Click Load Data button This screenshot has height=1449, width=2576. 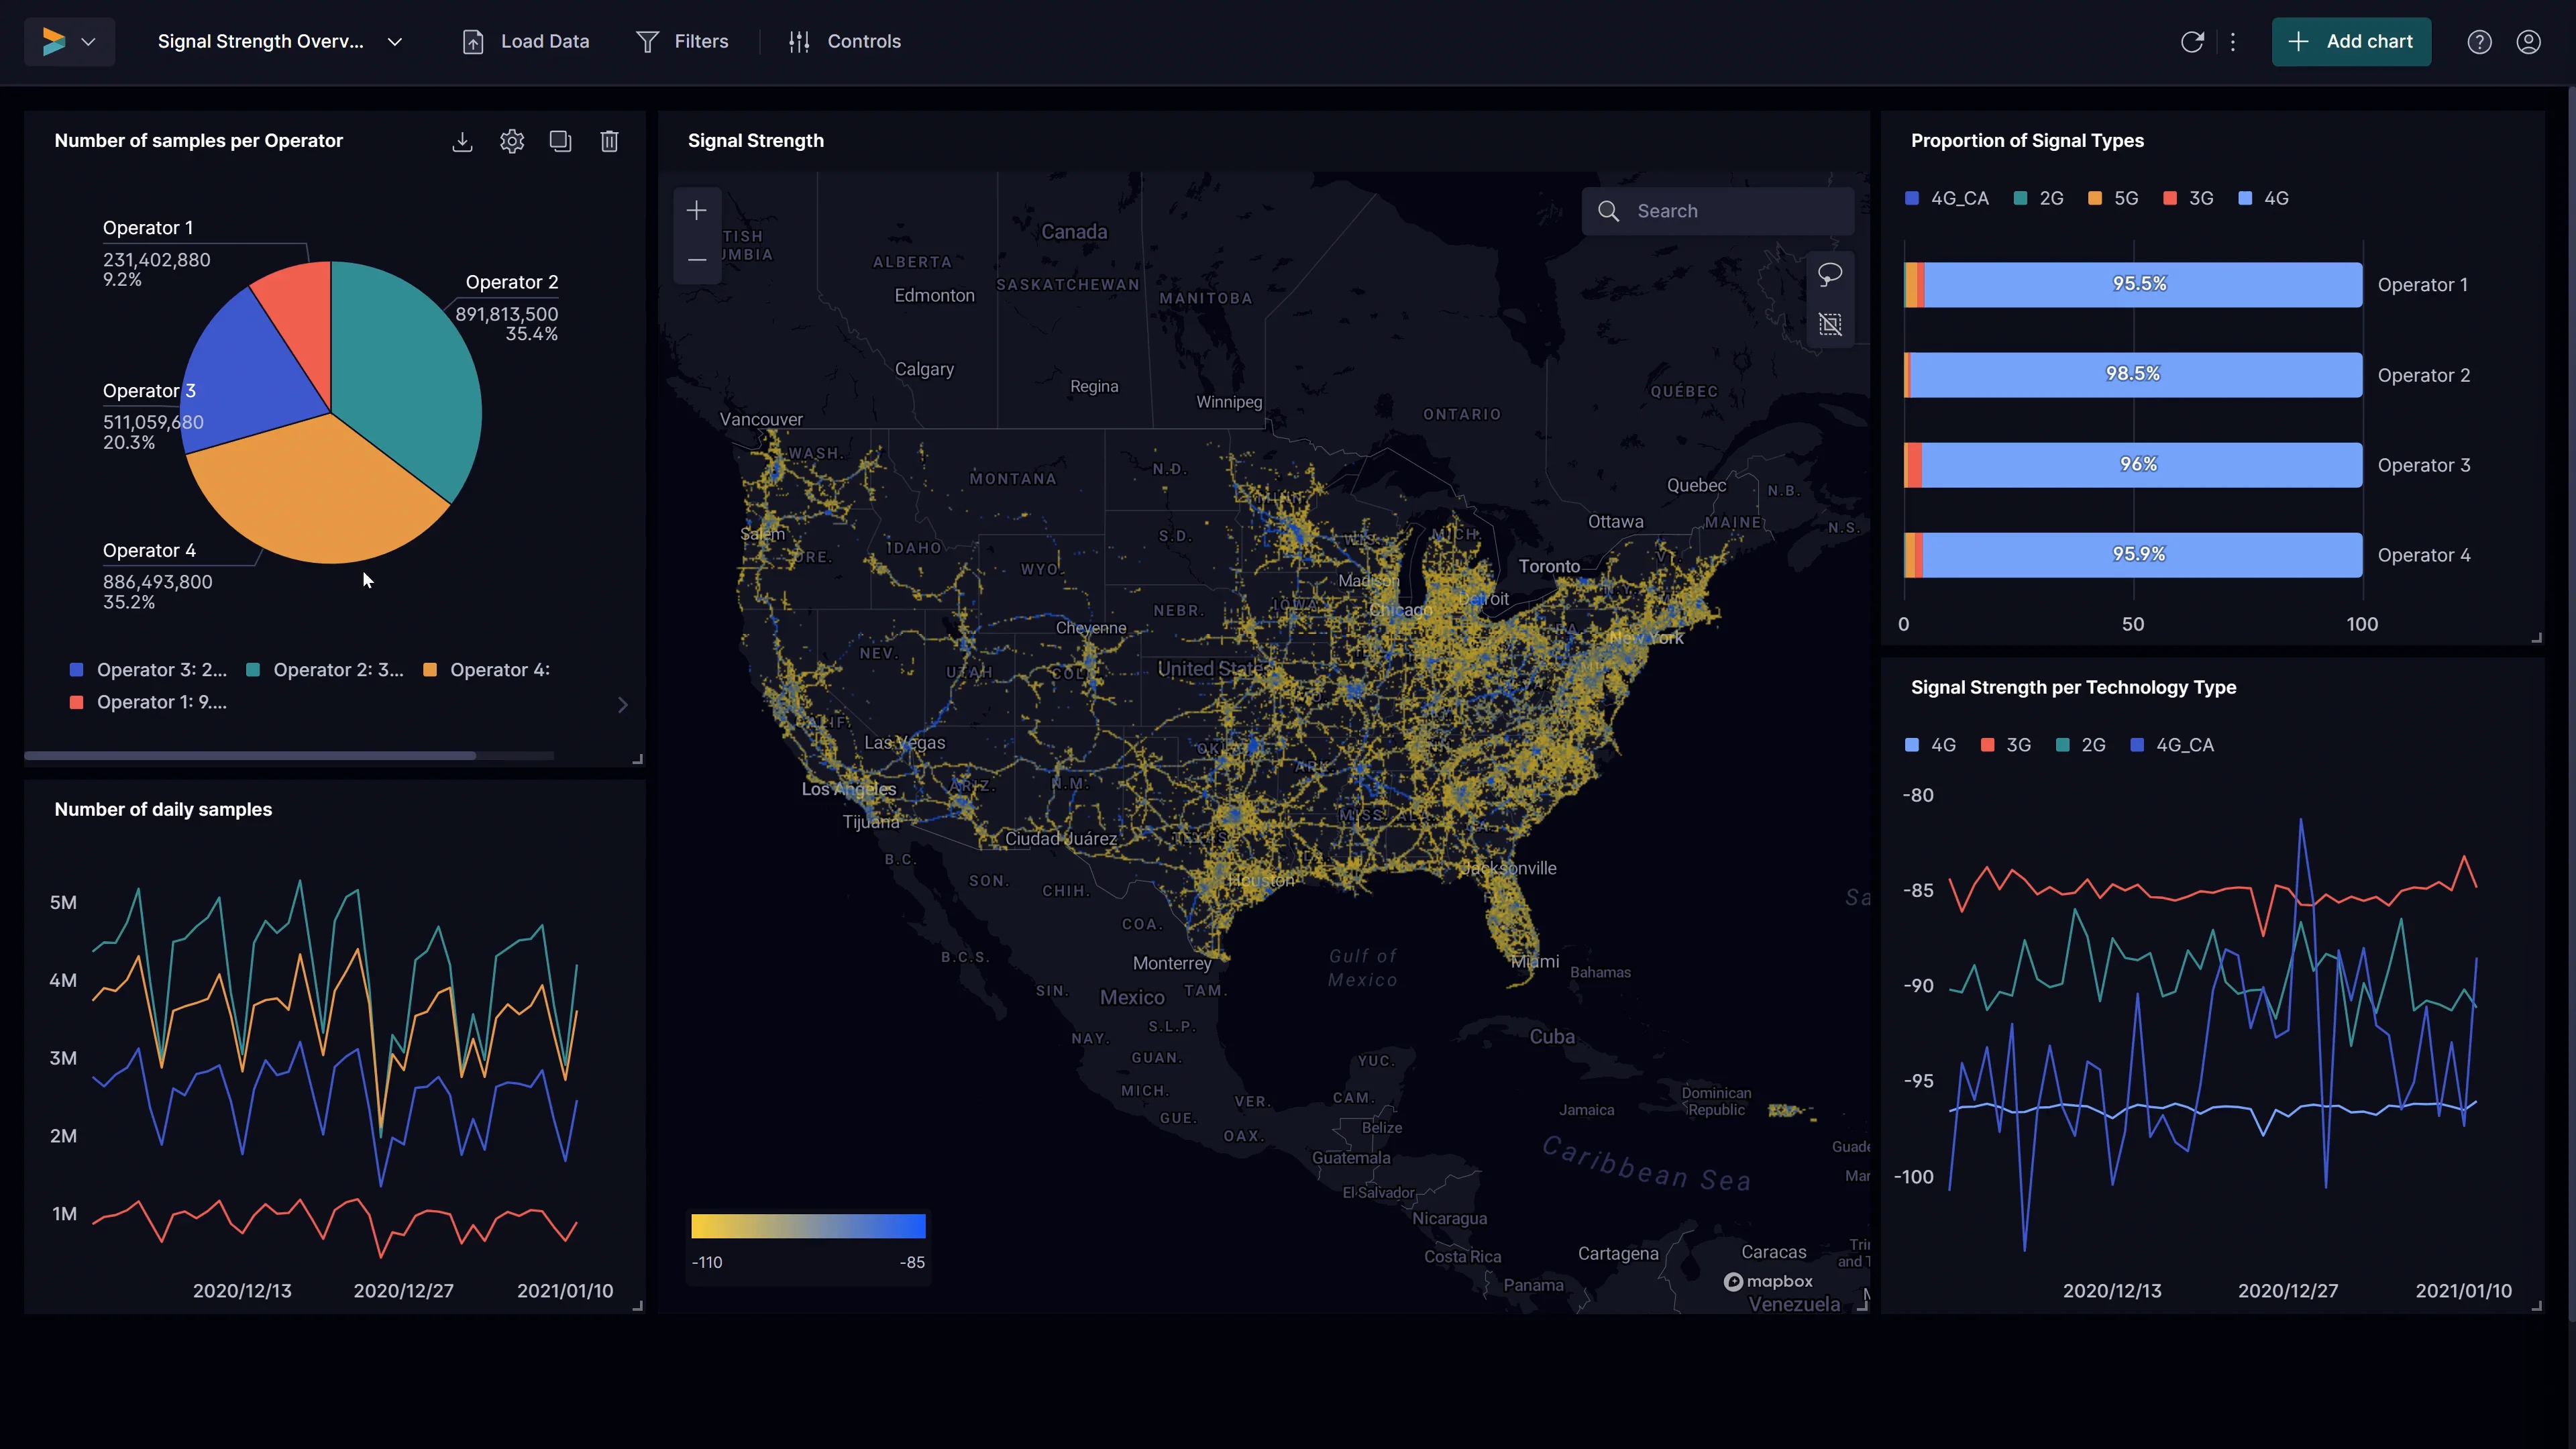[526, 42]
